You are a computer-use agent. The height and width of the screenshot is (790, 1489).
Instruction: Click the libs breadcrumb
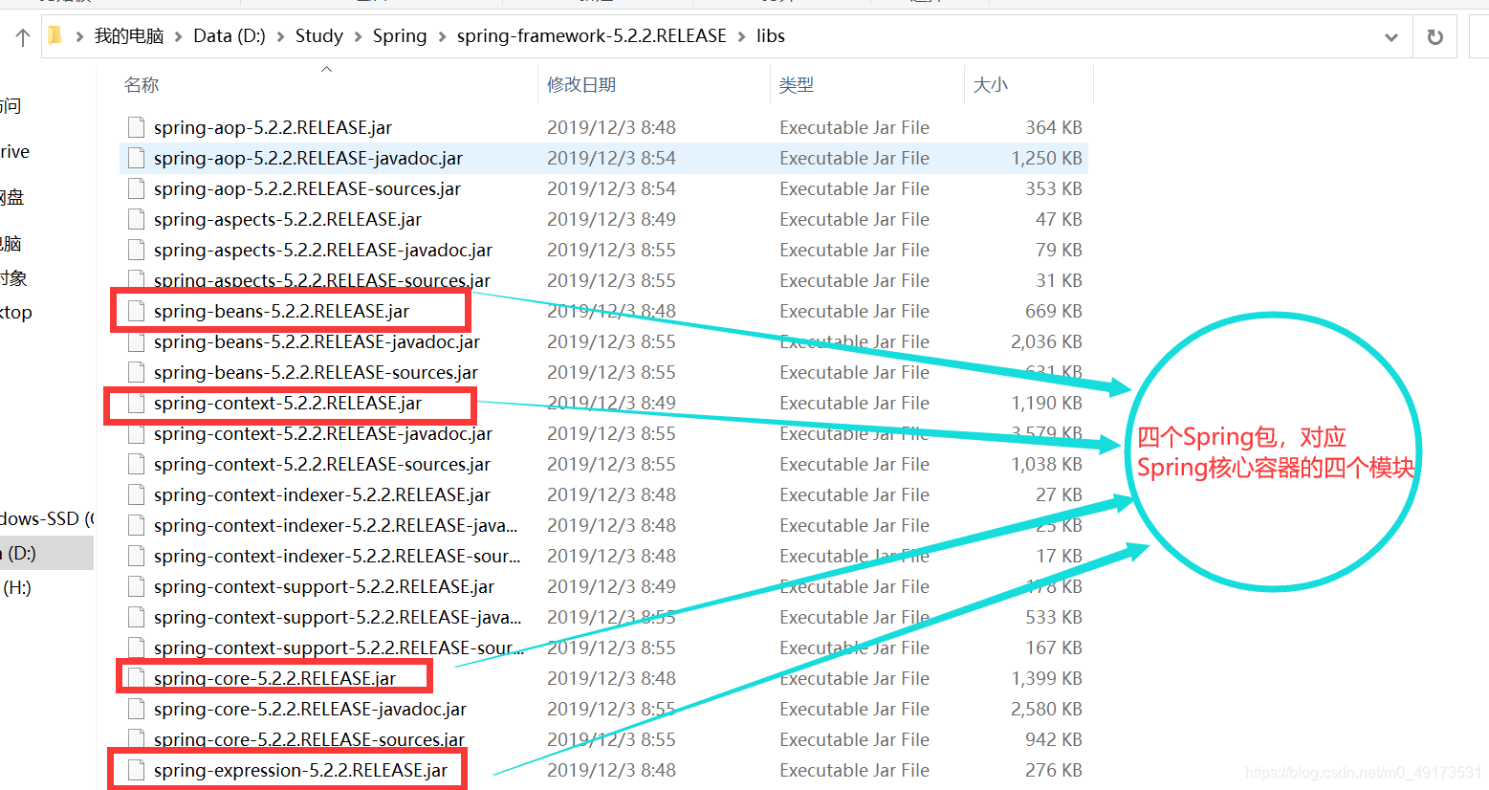(x=771, y=36)
